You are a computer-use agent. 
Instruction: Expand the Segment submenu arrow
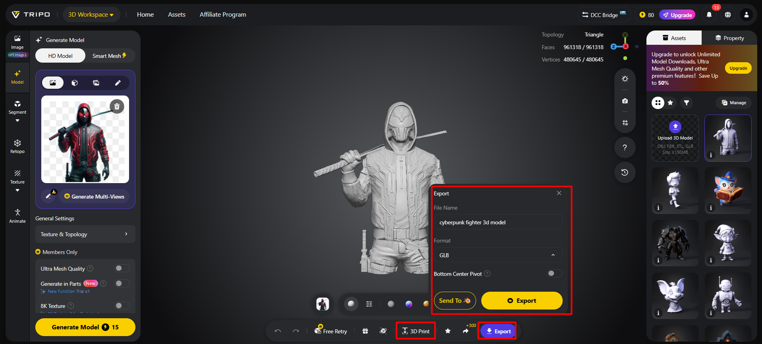(x=17, y=120)
